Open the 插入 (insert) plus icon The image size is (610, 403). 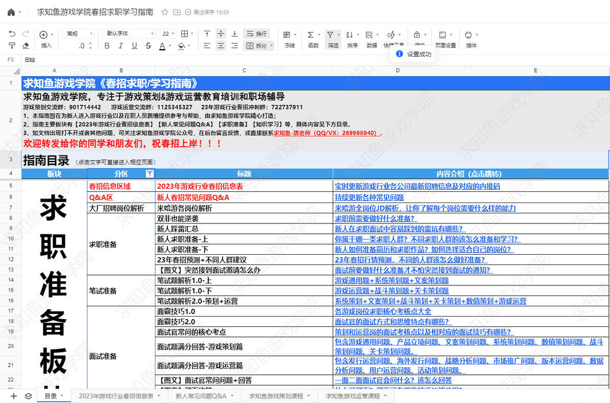[x=43, y=35]
